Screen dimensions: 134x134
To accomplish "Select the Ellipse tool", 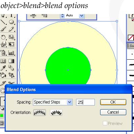I will tap(11, 22).
